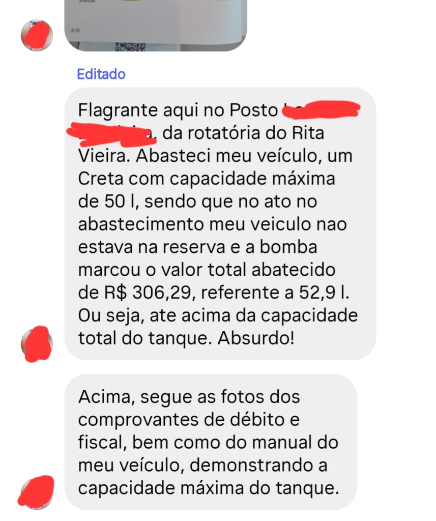
Task: Click the words manual do in the message
Action: 295,442
